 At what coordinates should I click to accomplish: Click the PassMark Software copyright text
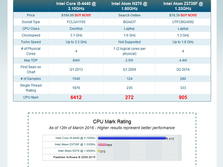point(74,157)
